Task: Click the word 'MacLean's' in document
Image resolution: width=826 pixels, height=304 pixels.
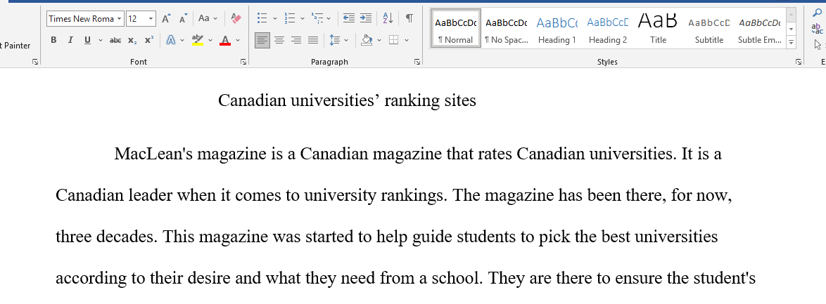Action: coord(153,154)
